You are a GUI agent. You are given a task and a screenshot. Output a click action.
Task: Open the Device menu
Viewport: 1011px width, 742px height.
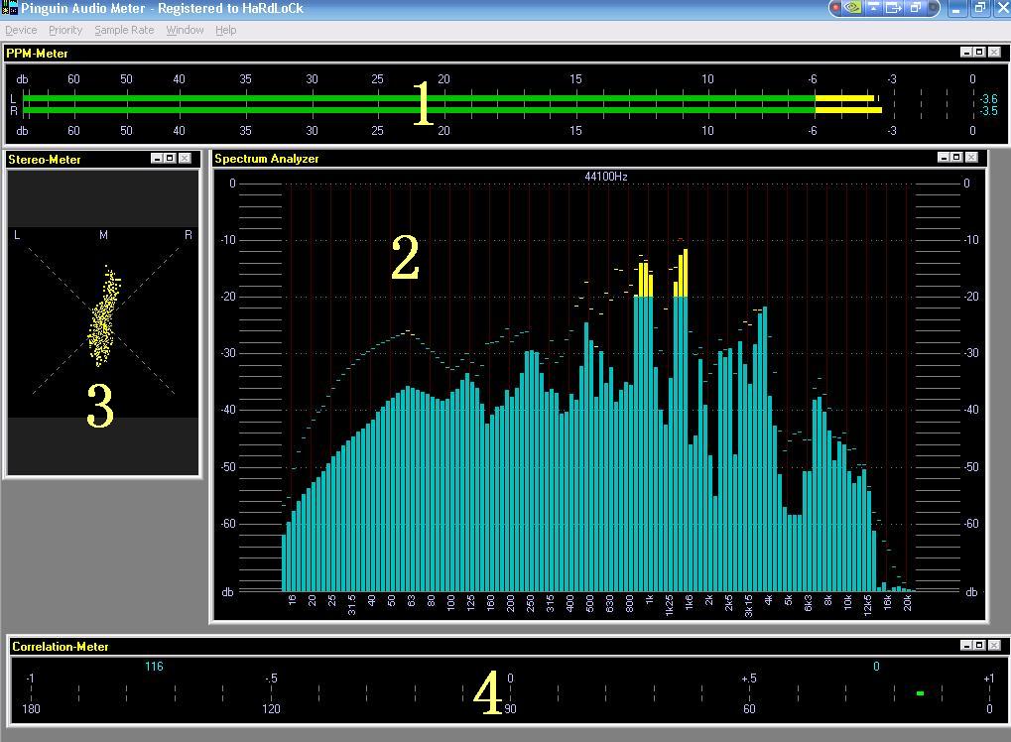[x=21, y=31]
